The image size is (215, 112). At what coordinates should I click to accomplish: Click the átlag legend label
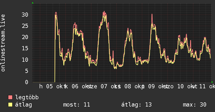click(x=23, y=105)
